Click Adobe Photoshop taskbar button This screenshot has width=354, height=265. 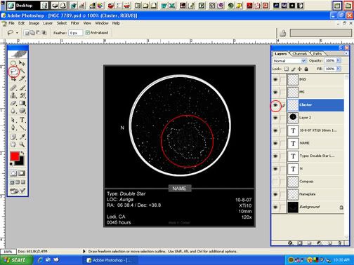110,260
